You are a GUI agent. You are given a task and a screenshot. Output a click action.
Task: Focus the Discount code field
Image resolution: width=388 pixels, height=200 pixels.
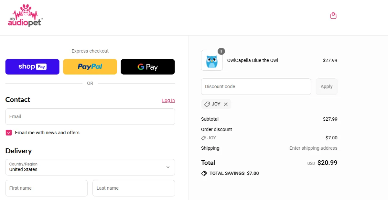[x=256, y=86]
